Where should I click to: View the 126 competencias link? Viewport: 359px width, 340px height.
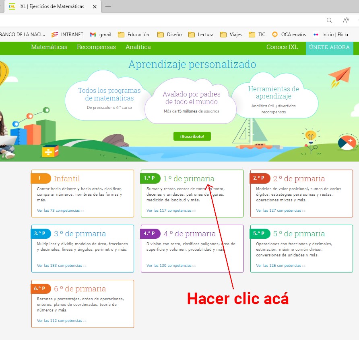pyautogui.click(x=281, y=266)
